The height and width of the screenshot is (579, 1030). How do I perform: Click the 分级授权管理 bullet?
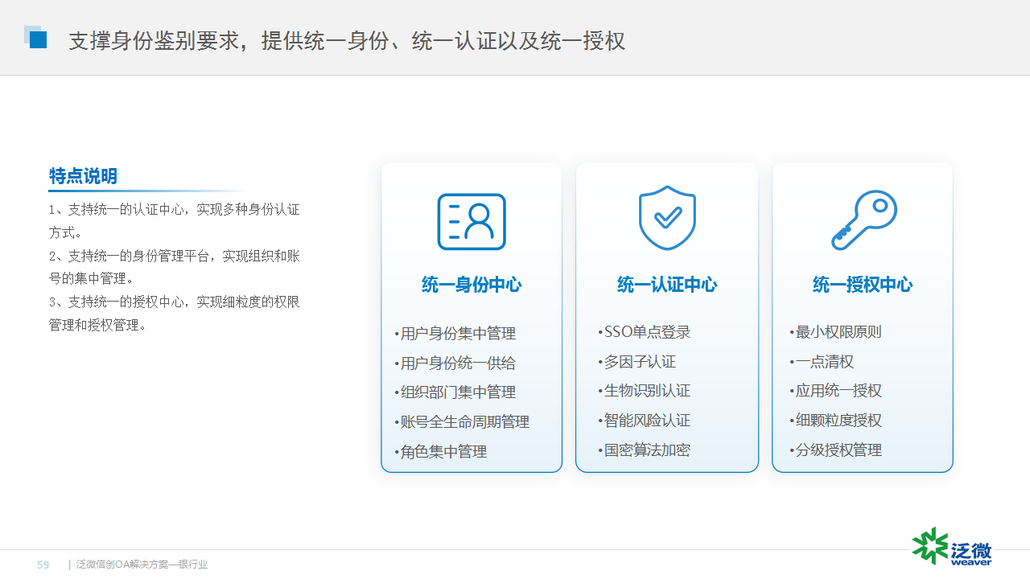tap(836, 450)
